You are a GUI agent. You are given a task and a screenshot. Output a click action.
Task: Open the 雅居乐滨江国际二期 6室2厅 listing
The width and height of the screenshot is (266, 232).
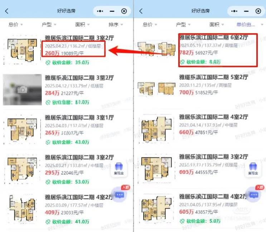pyautogui.click(x=200, y=49)
